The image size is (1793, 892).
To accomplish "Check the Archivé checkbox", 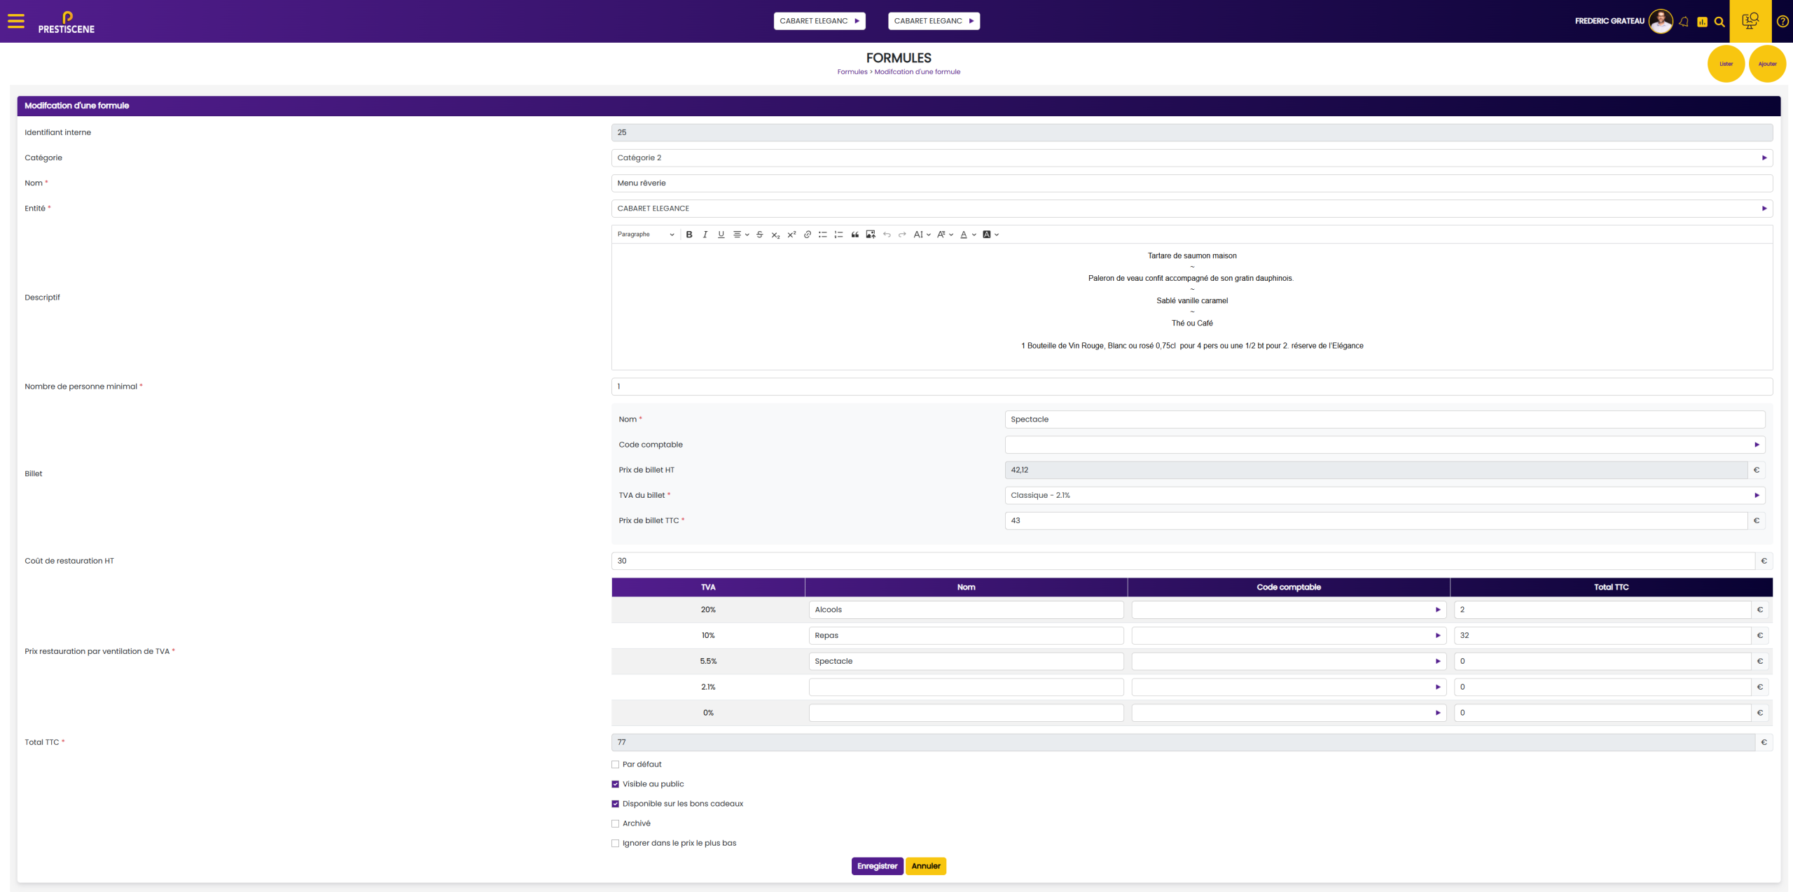I will [x=616, y=823].
